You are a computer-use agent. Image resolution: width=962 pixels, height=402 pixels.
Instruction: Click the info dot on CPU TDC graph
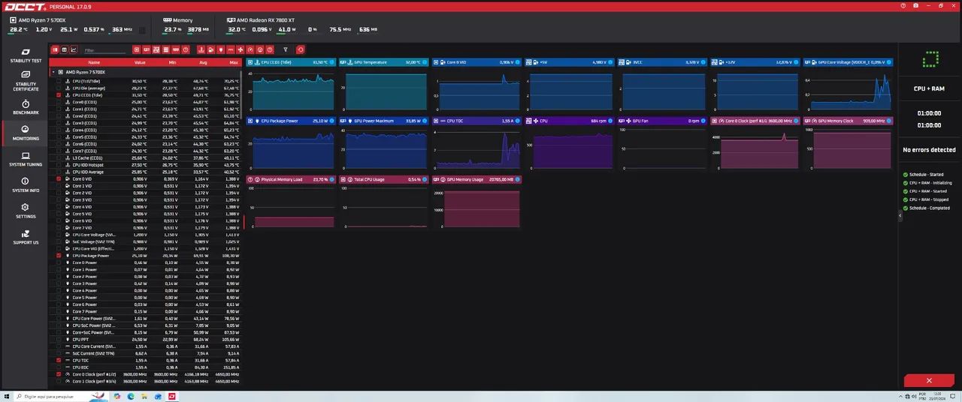tap(518, 120)
